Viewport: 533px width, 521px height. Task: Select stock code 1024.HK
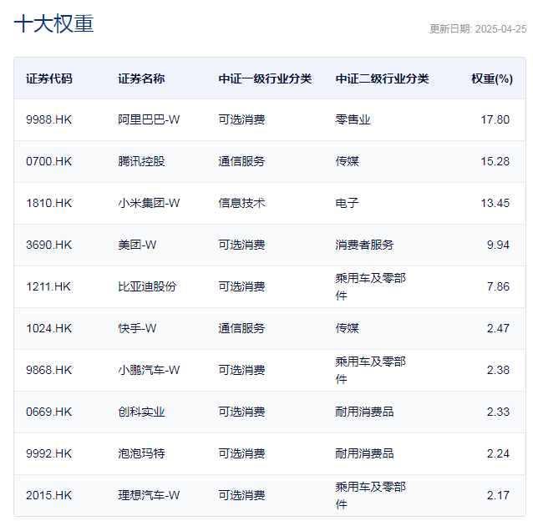(x=49, y=328)
